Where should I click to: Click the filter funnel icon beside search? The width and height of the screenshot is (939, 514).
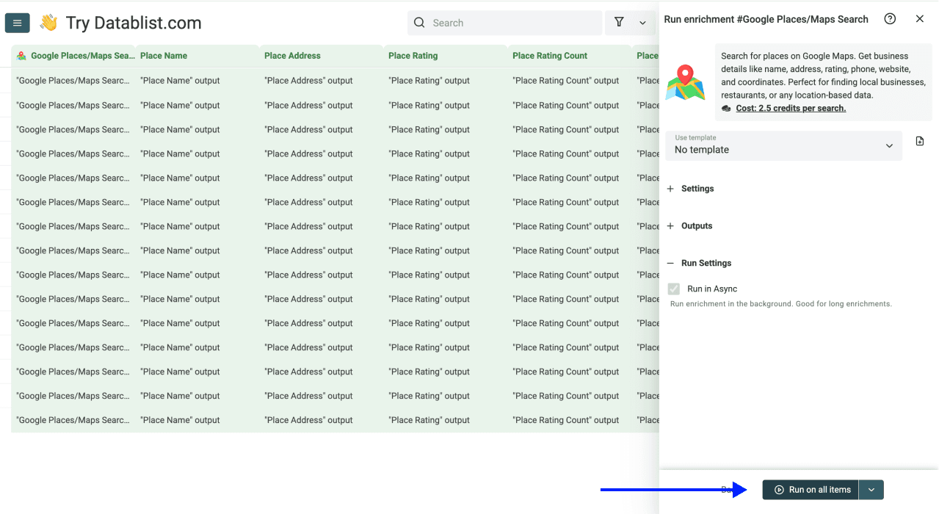coord(620,23)
